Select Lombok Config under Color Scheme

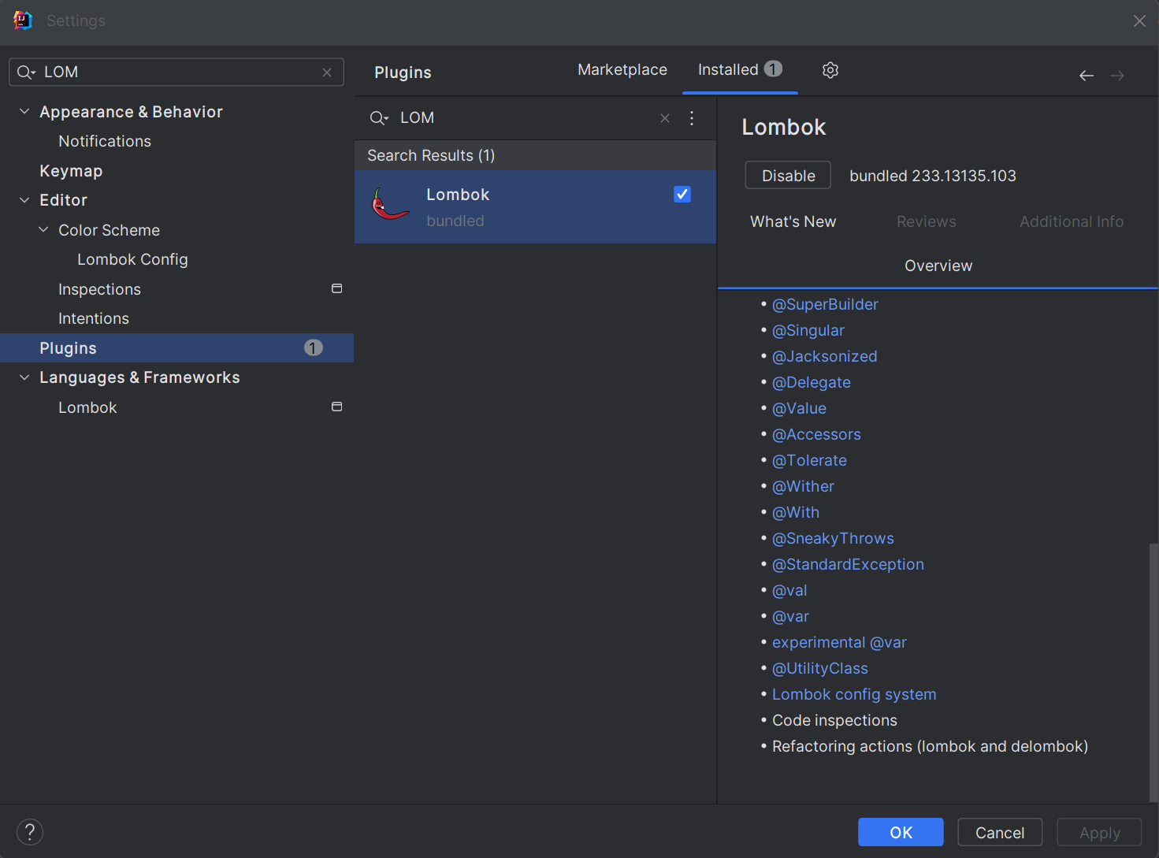pyautogui.click(x=132, y=259)
